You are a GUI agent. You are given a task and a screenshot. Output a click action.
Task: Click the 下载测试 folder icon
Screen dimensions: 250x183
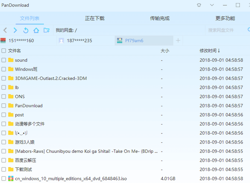[x=11, y=169]
